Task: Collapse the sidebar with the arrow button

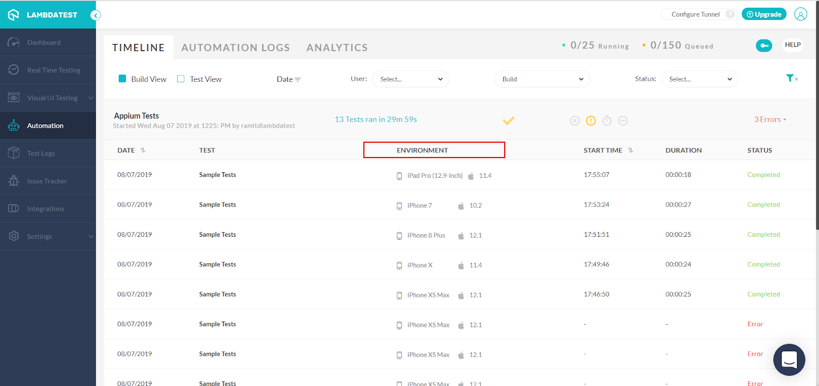Action: 95,15
